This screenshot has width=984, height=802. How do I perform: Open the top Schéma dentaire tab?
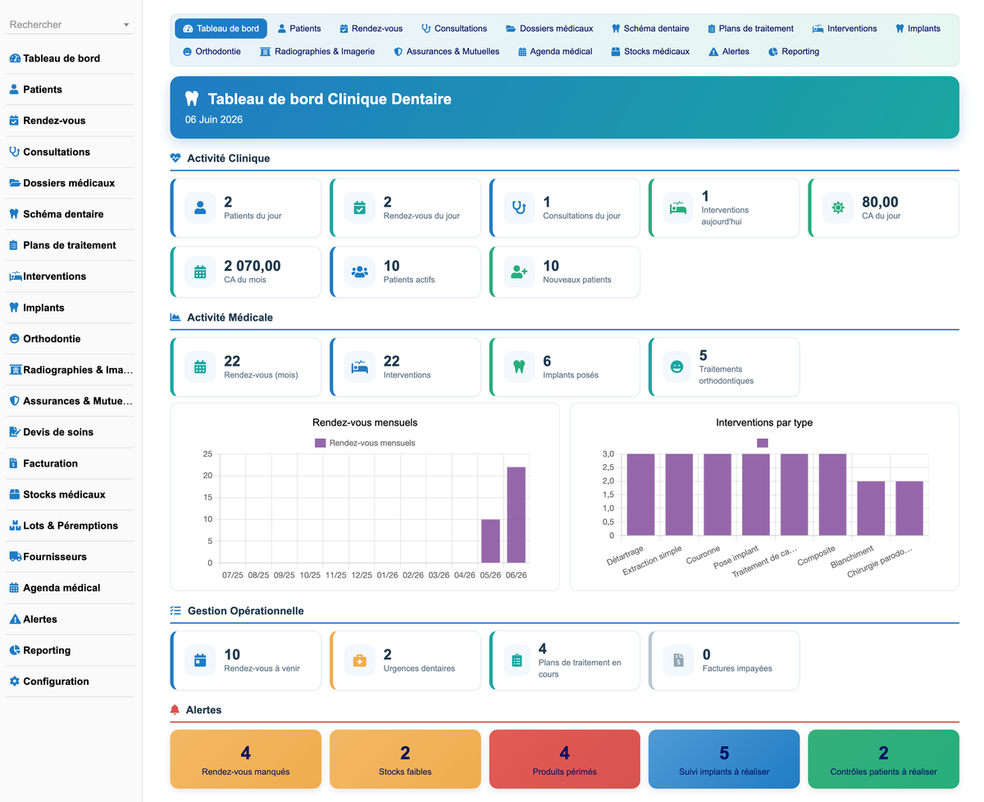pyautogui.click(x=650, y=29)
